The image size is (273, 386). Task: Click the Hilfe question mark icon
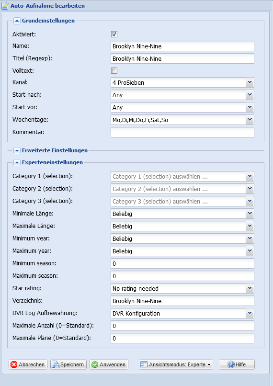click(x=231, y=364)
